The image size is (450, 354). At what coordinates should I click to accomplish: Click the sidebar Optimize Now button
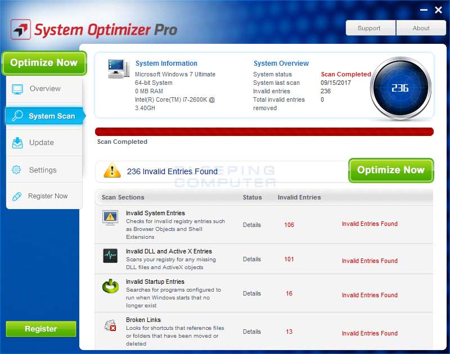[44, 63]
